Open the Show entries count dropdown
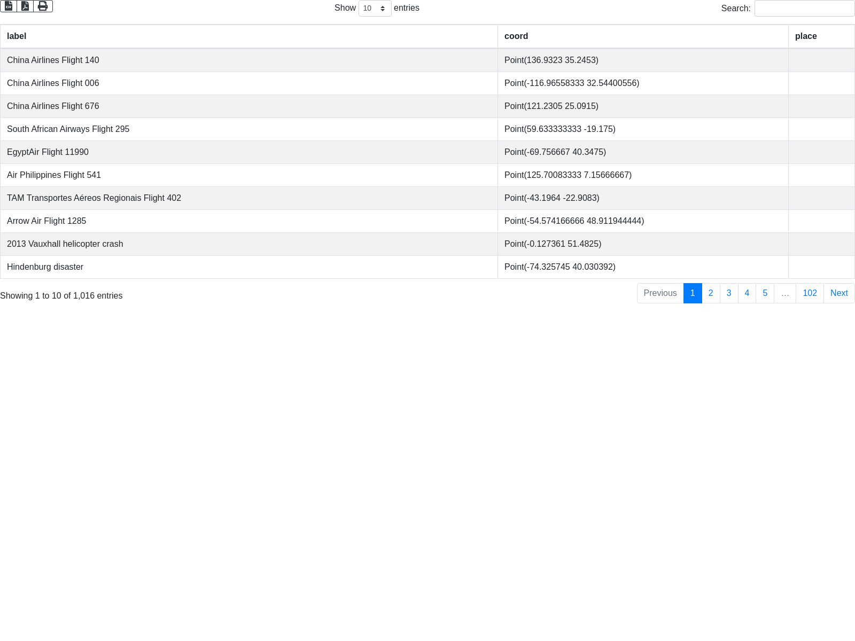The height and width of the screenshot is (641, 855). (375, 8)
